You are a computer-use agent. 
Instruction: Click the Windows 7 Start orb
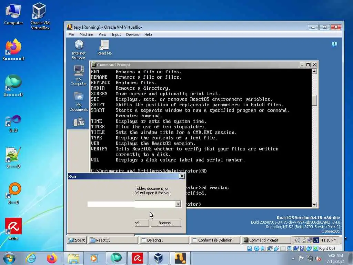[9, 258]
